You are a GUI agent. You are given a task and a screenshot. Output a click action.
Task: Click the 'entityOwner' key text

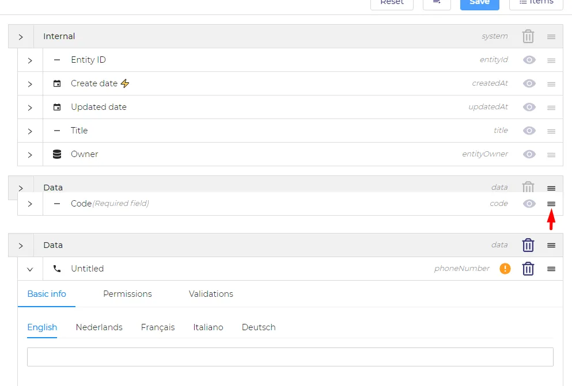[x=484, y=154]
